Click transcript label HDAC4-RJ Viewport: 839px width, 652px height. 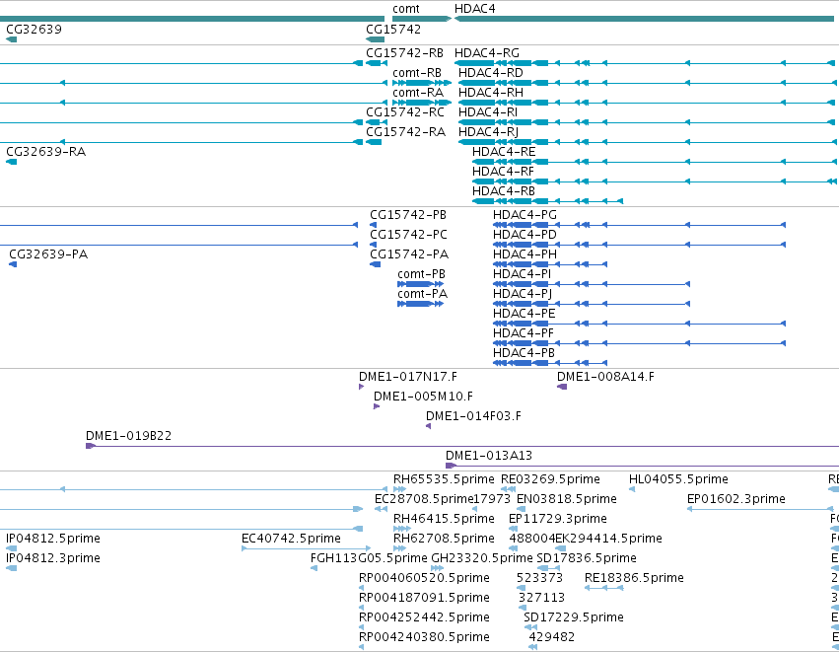coord(489,132)
